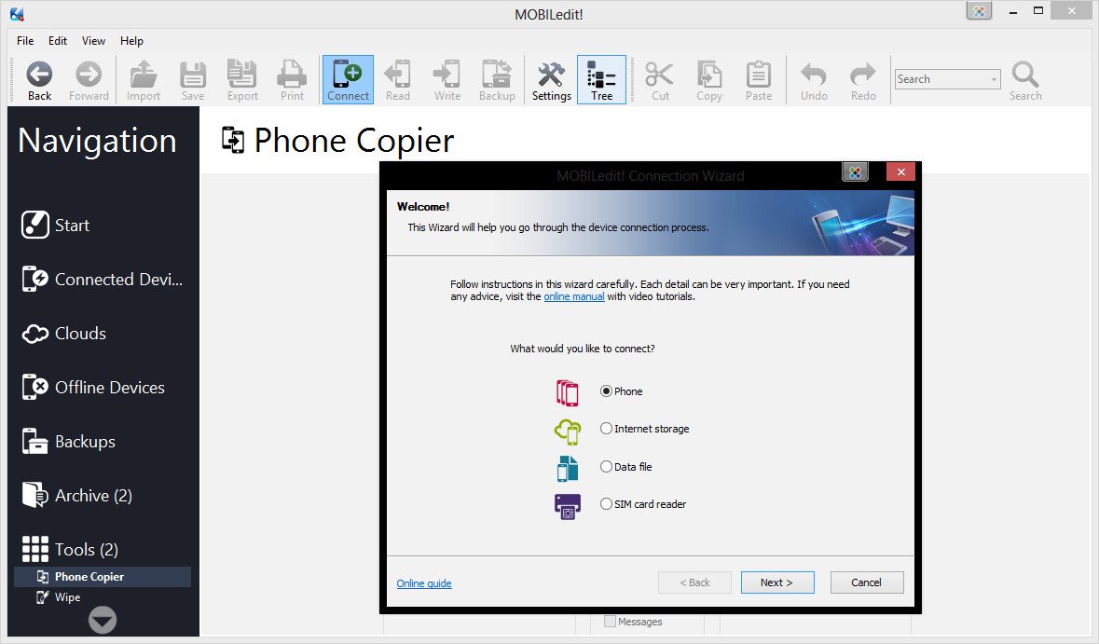The width and height of the screenshot is (1099, 644).
Task: Click the Import toolbar icon
Action: (144, 75)
